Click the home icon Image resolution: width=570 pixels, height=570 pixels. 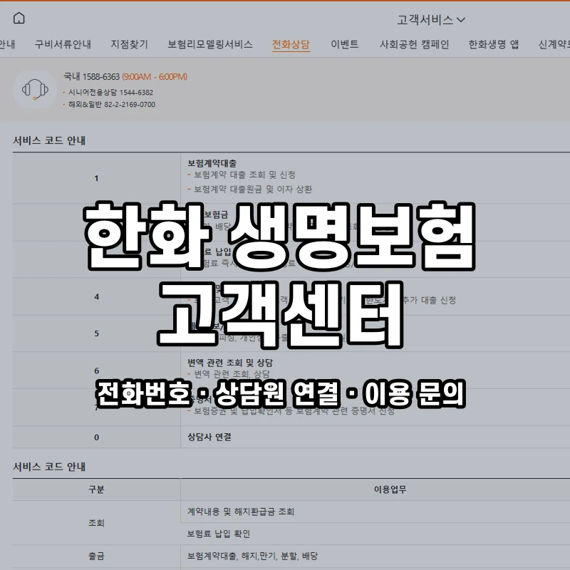19,18
